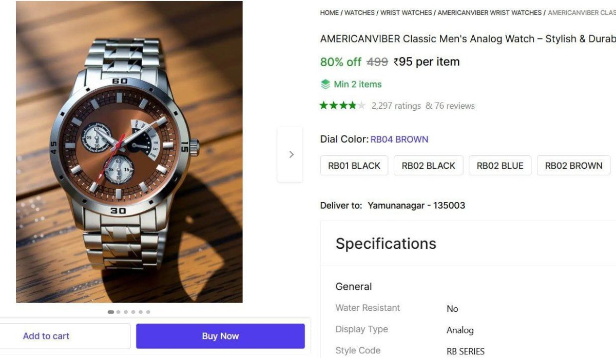Choose the RB02 BROWN dial option
616x358 pixels.
coord(573,166)
